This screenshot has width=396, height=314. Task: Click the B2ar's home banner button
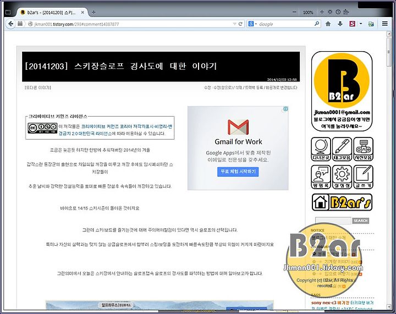click(x=342, y=202)
